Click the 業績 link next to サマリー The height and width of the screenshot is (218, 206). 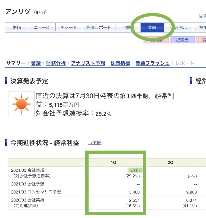coord(36,63)
